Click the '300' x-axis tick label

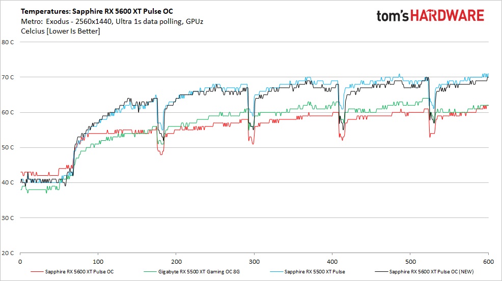point(254,262)
